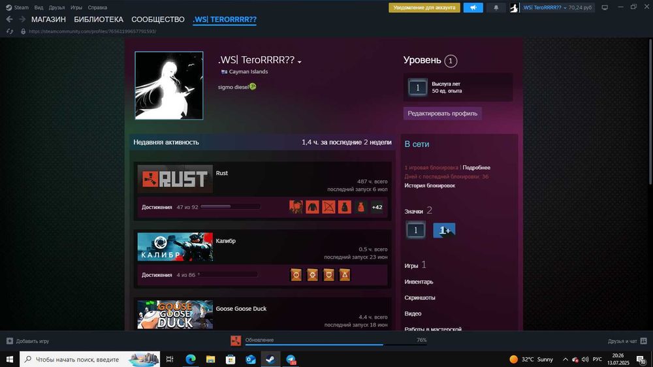653x367 pixels.
Task: Reload the page with refresh icon
Action: [10, 31]
